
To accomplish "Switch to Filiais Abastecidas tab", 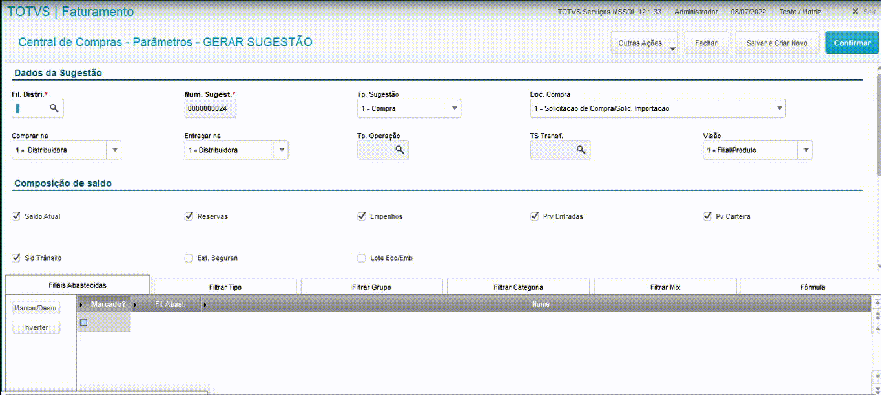I will pos(78,285).
